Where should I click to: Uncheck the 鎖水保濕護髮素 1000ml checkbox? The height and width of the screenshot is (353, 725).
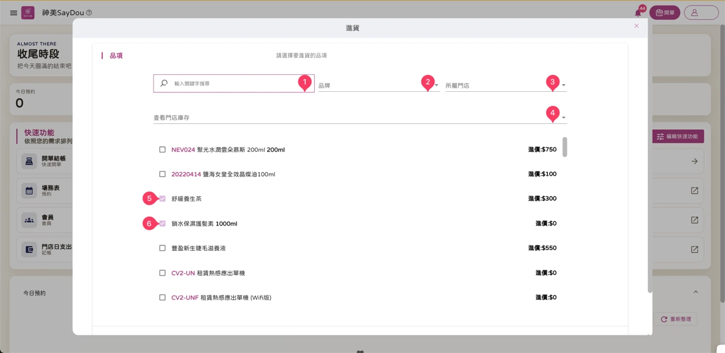(163, 224)
